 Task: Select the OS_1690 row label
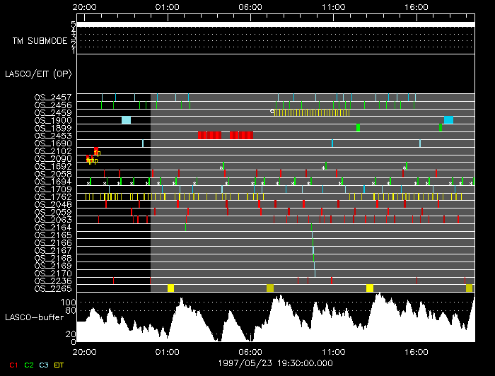(53, 143)
